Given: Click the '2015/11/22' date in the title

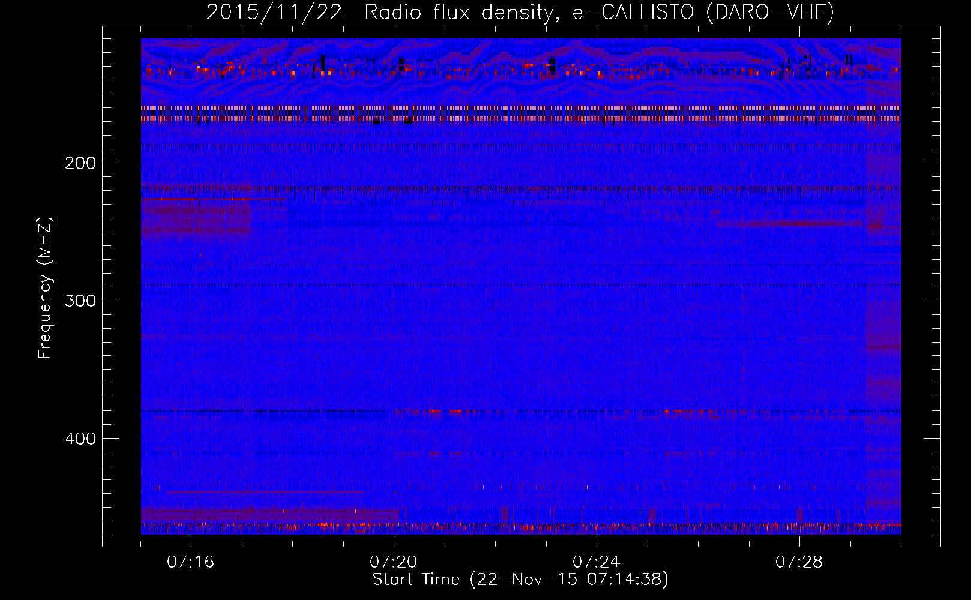Looking at the screenshot, I should pyautogui.click(x=275, y=12).
